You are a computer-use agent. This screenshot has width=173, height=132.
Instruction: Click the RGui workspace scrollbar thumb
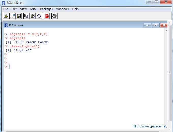pos(169,73)
